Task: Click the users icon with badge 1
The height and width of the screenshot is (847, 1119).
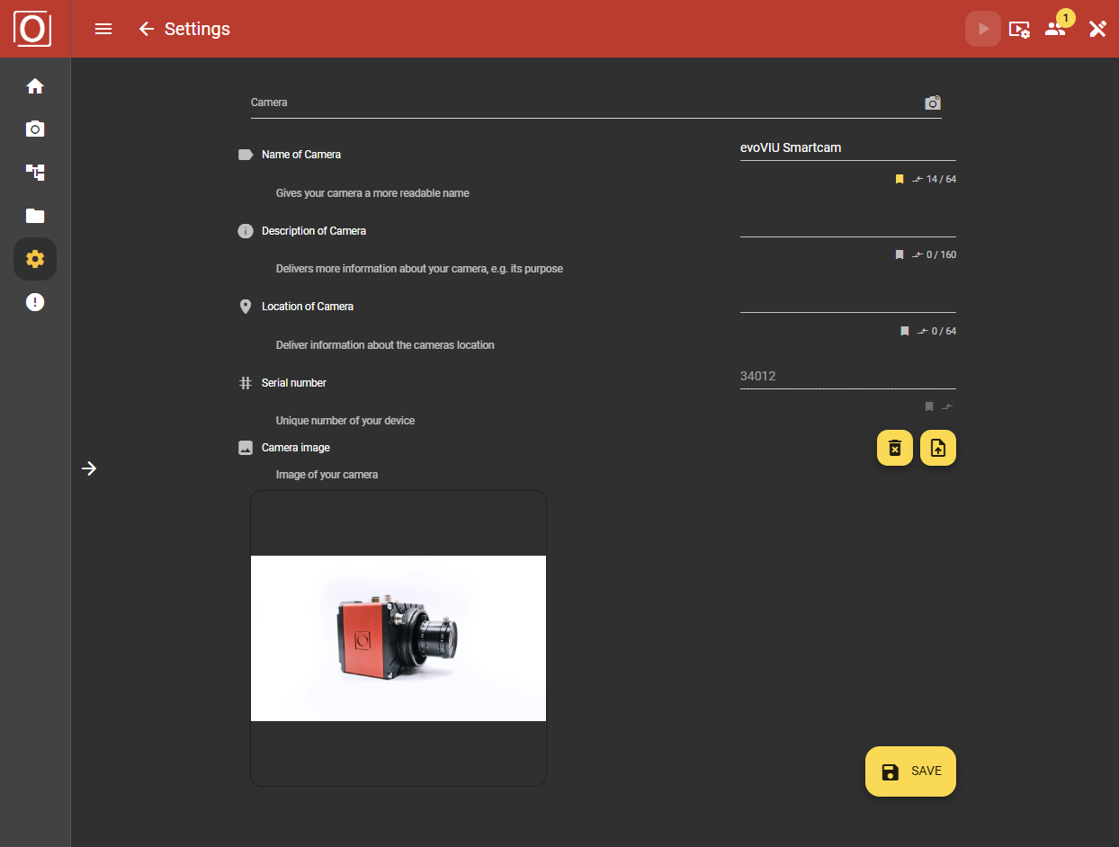Action: [1055, 29]
